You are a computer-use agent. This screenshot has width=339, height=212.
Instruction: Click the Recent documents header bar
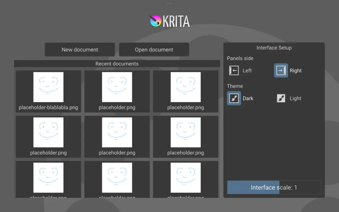[117, 64]
